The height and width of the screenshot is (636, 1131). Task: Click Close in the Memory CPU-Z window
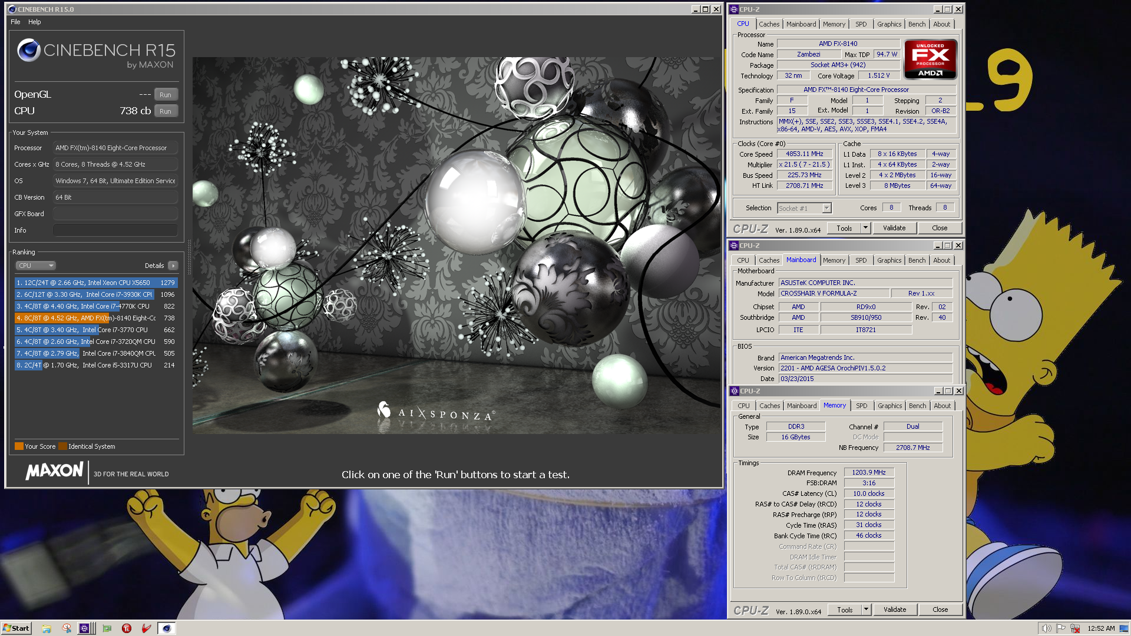pyautogui.click(x=940, y=609)
